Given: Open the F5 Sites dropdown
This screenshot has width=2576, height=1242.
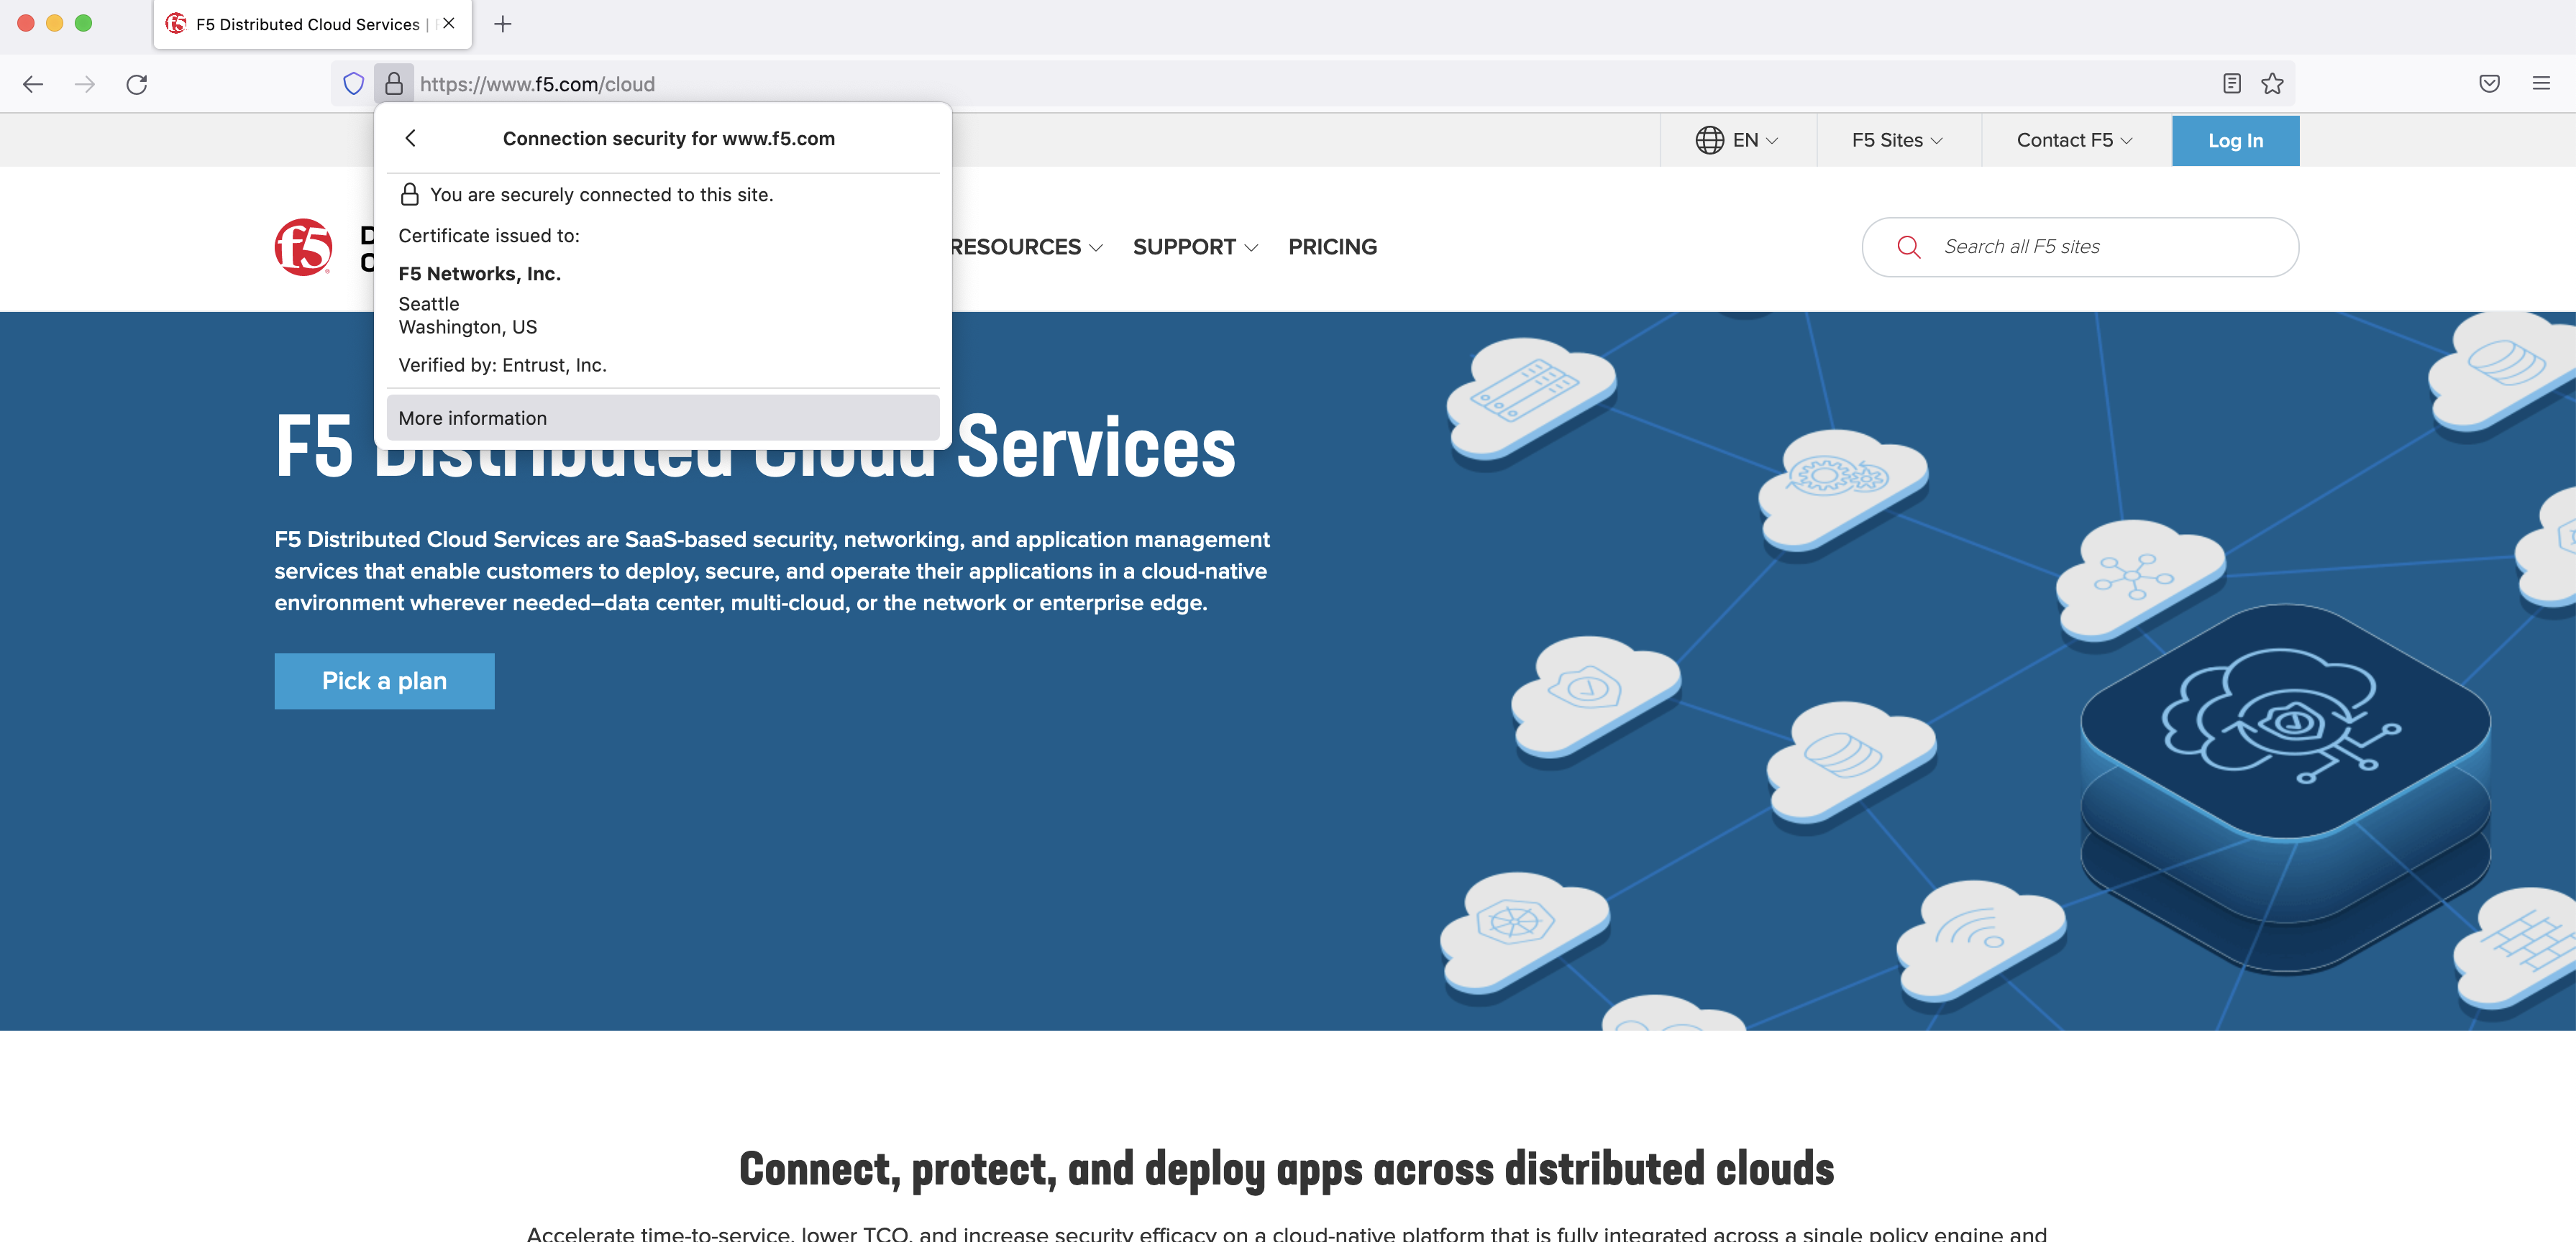Looking at the screenshot, I should pos(1897,140).
